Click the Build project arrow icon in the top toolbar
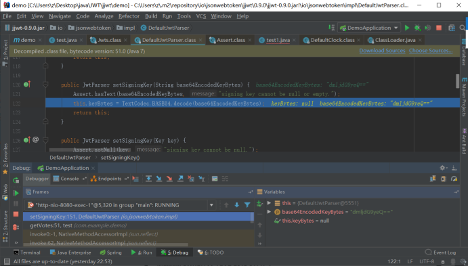 (331, 28)
